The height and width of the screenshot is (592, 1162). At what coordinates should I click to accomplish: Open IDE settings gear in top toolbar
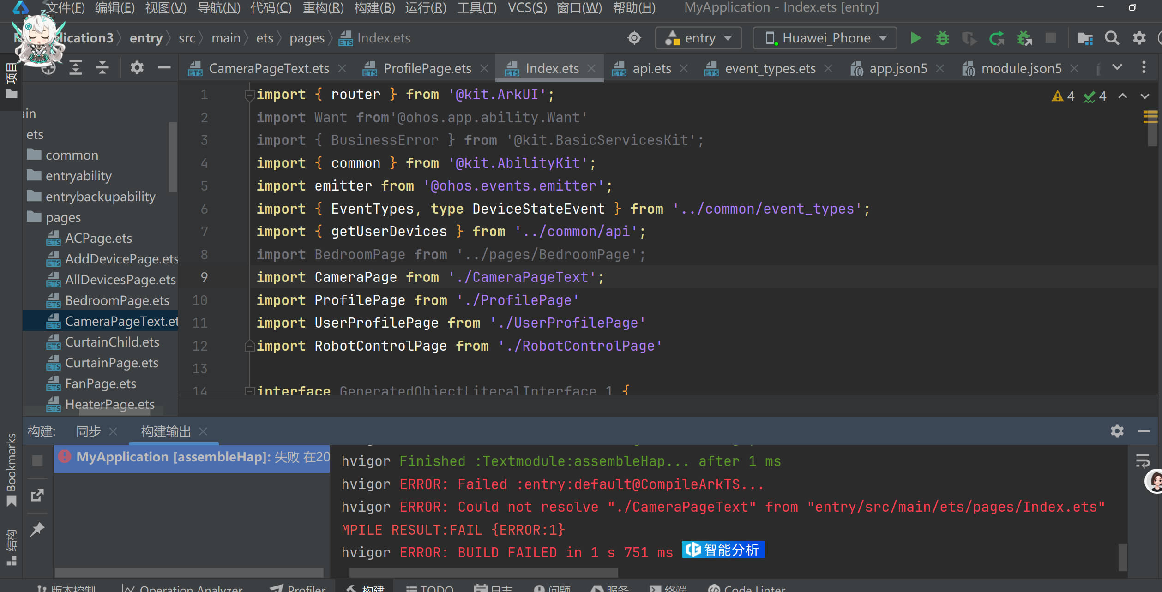[1139, 38]
